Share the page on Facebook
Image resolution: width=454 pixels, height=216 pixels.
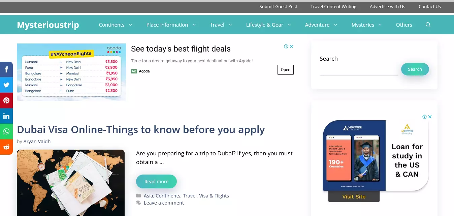pyautogui.click(x=6, y=69)
